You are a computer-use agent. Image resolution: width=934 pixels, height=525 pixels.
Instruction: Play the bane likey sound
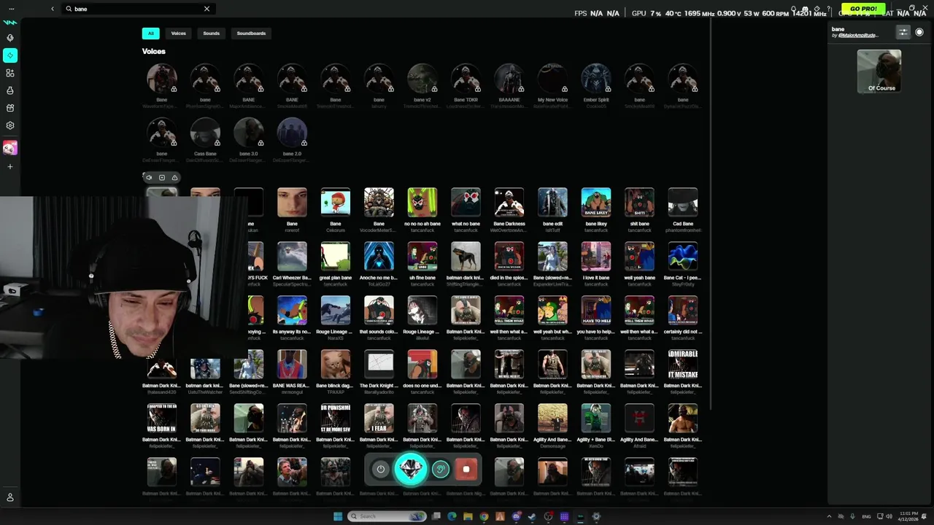pos(596,203)
